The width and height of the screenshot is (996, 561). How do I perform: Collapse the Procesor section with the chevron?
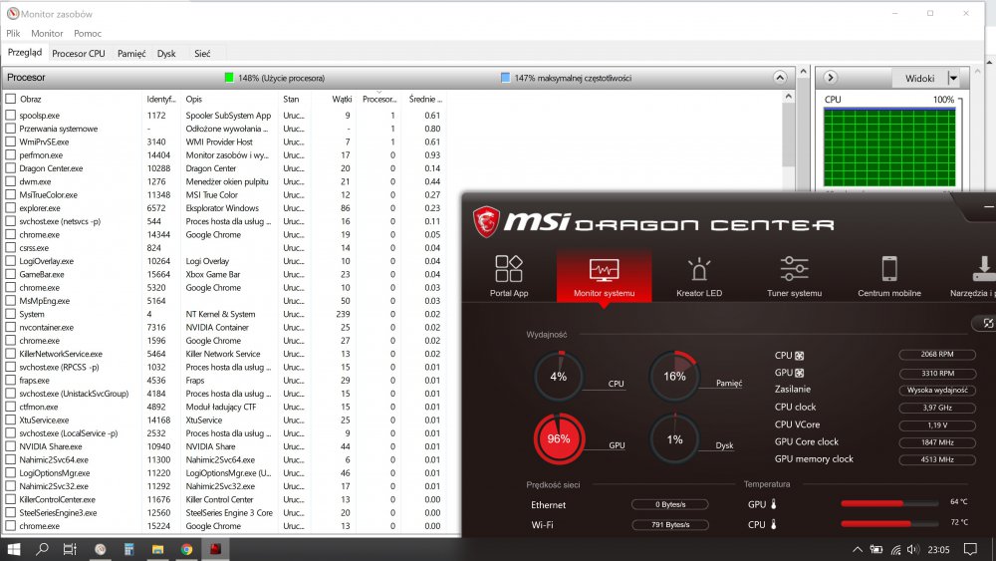(779, 78)
